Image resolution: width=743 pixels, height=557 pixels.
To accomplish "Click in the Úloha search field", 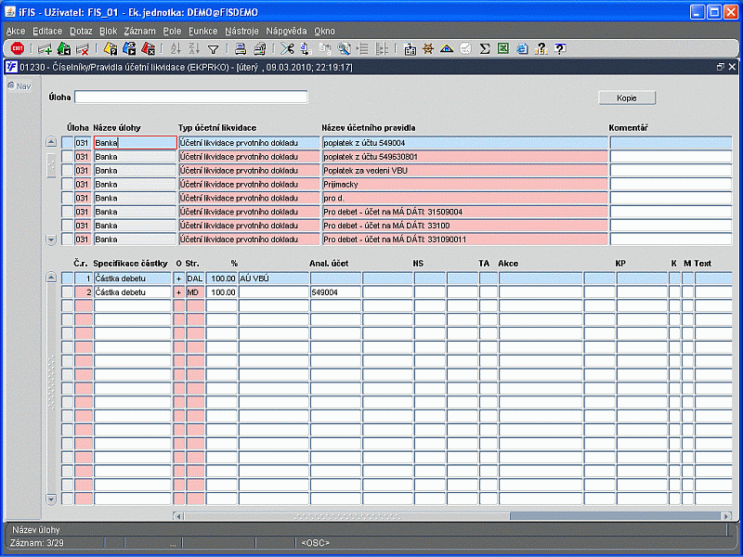I will click(191, 97).
